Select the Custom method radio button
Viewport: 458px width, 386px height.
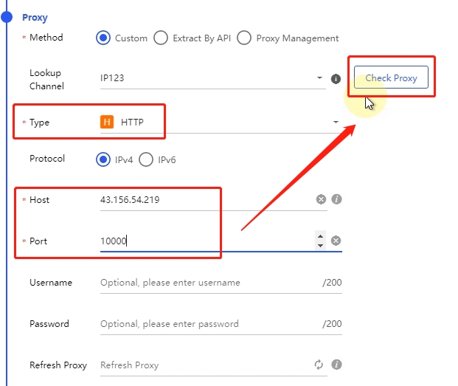click(x=103, y=38)
